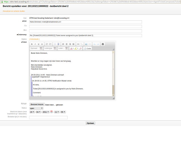
Task: Pick a text color
Action: pyautogui.click(x=72, y=48)
